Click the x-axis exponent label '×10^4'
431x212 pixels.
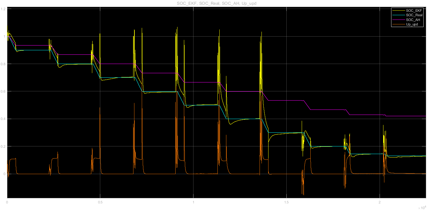coord(422,208)
